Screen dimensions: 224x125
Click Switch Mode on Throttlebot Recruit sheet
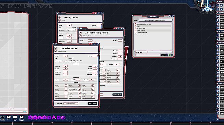(92, 103)
